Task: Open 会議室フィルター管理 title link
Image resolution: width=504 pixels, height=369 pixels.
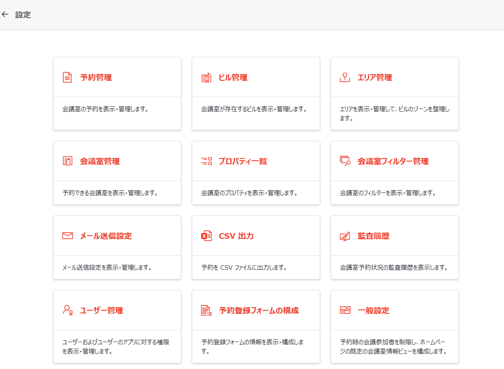Action: pos(393,161)
